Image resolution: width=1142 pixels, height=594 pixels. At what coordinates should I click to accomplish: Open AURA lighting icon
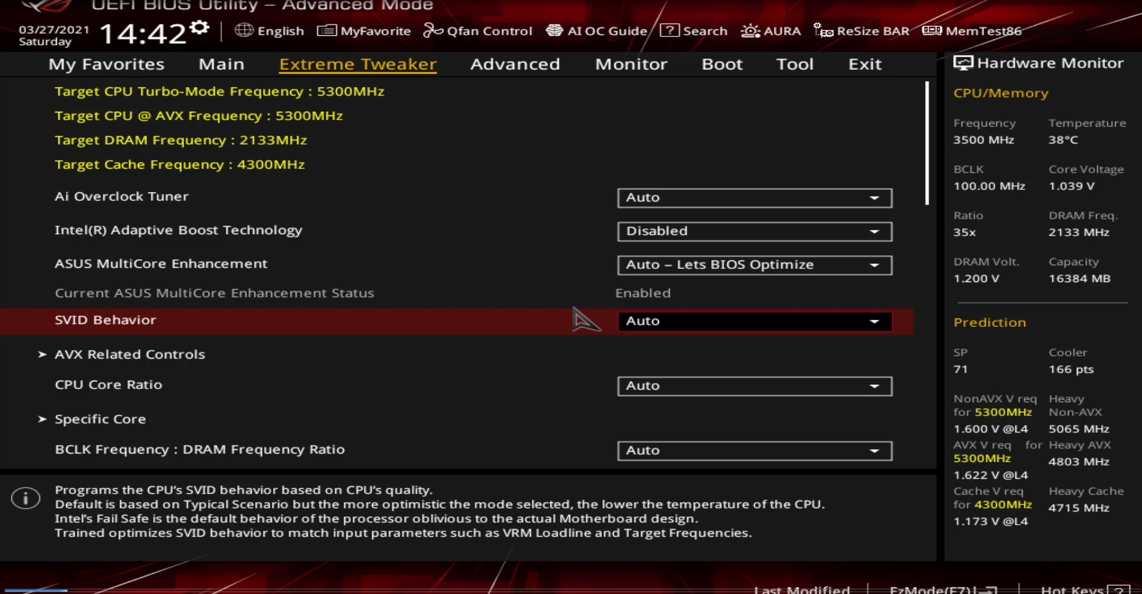pos(750,30)
